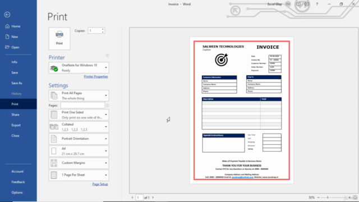Decrease copies with the down spinner arrow
This screenshot has width=359, height=202.
coord(103,32)
